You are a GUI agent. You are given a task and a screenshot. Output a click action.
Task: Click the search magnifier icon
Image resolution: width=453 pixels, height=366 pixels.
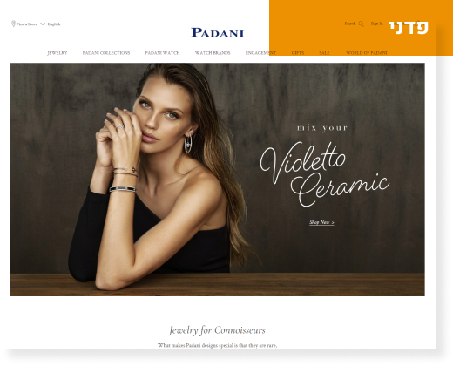(x=362, y=24)
